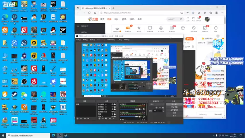Click Start Recording in OBS controls
This screenshot has height=138, width=245.
click(174, 107)
